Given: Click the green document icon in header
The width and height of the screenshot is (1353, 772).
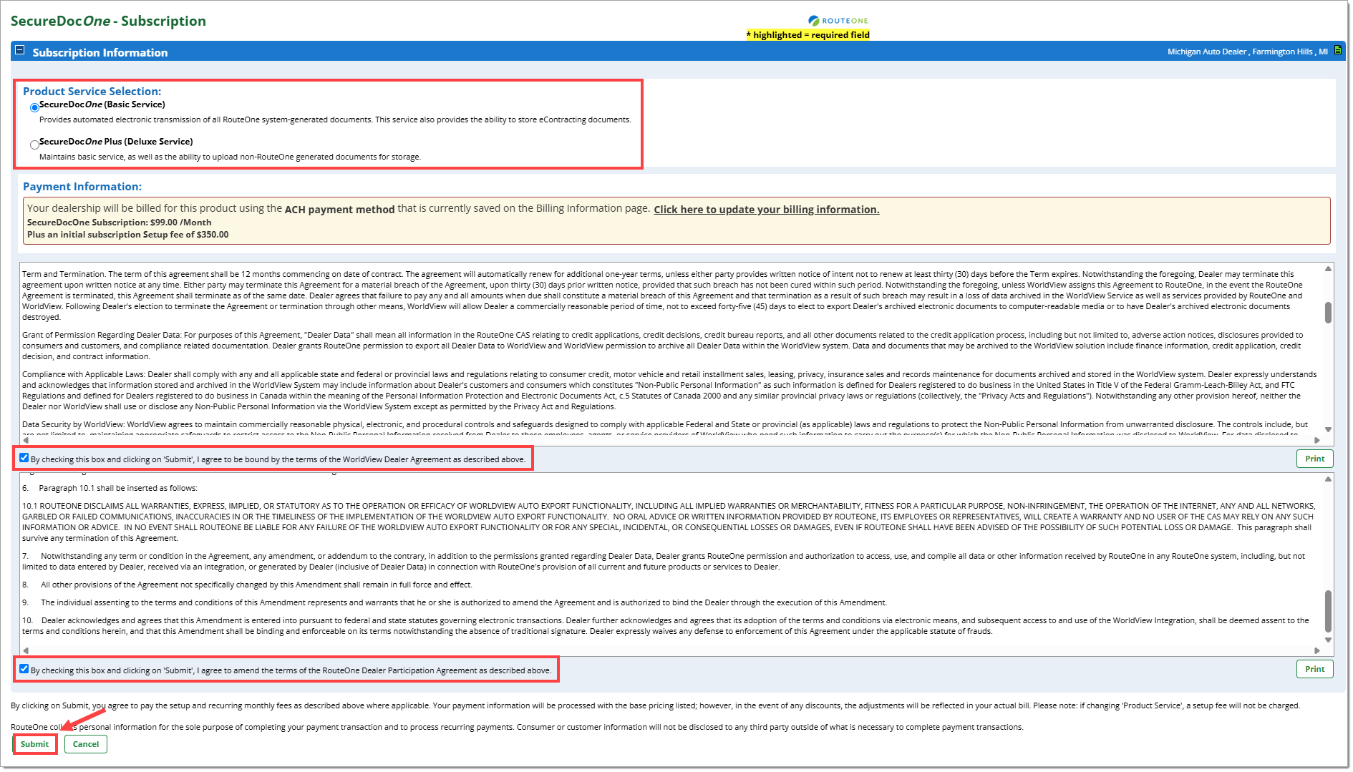Looking at the screenshot, I should pyautogui.click(x=1337, y=51).
